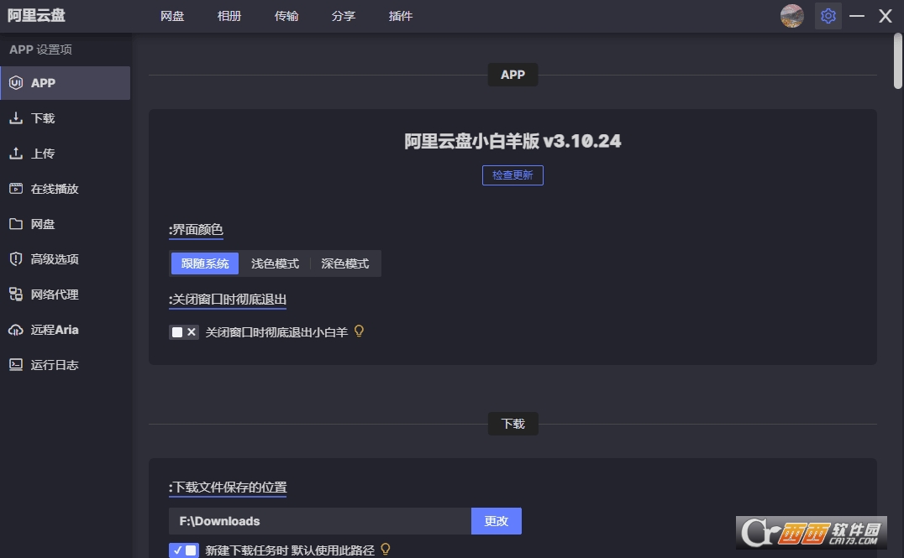This screenshot has width=904, height=558.
Task: Toggle 关闭窗口时彻底退出小白羊 switch
Action: pyautogui.click(x=184, y=332)
